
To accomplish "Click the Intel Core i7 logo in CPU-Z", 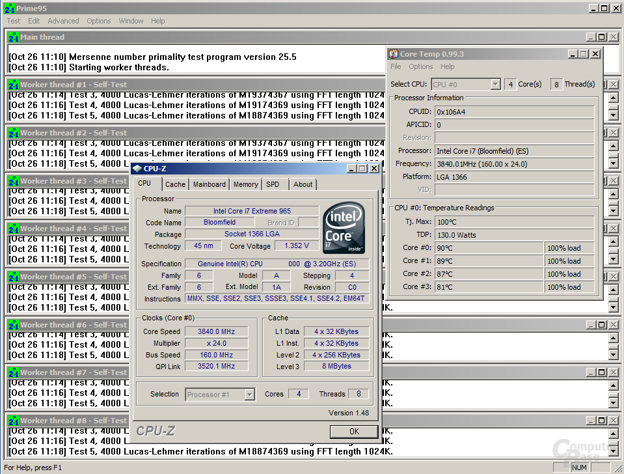I will (344, 228).
